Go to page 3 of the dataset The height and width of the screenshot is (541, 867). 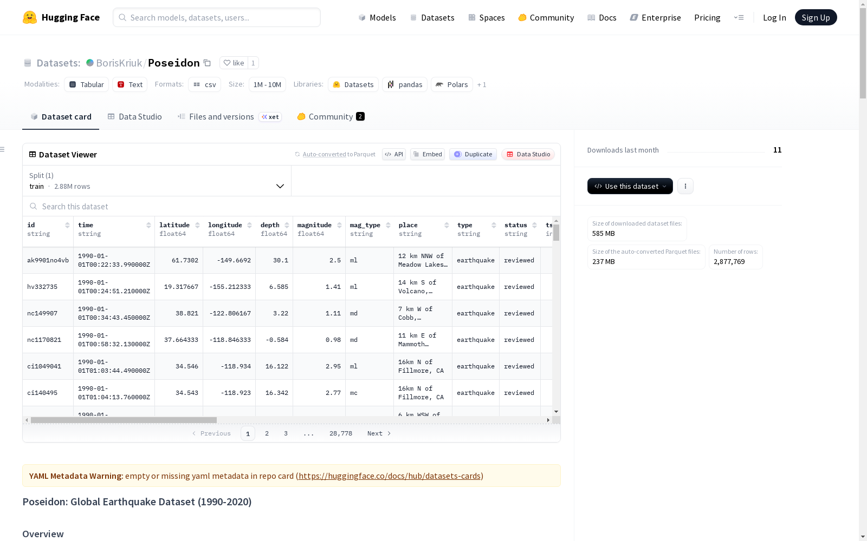pyautogui.click(x=286, y=433)
